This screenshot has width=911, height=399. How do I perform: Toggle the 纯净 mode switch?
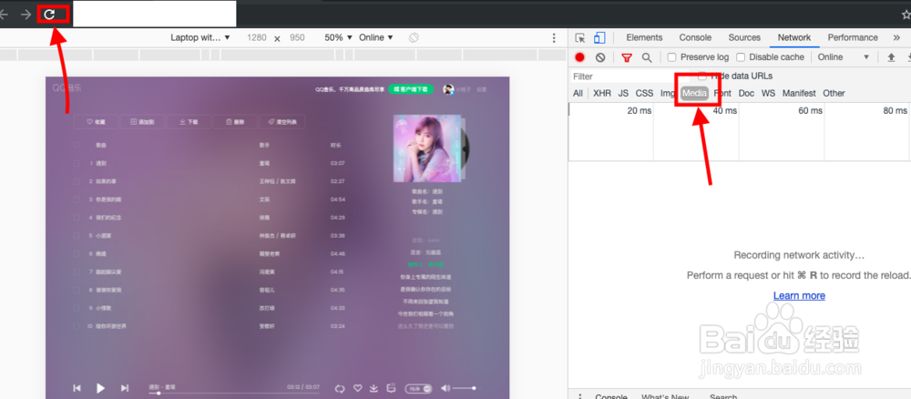pyautogui.click(x=419, y=388)
